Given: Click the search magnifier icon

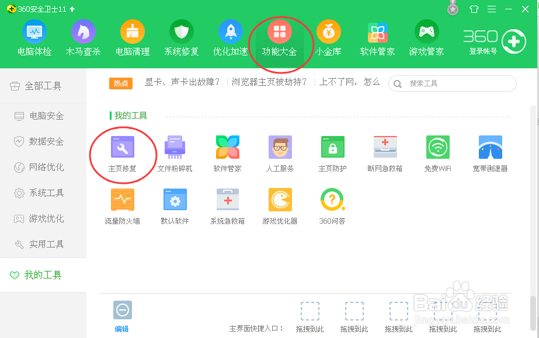Looking at the screenshot, I should click(397, 84).
